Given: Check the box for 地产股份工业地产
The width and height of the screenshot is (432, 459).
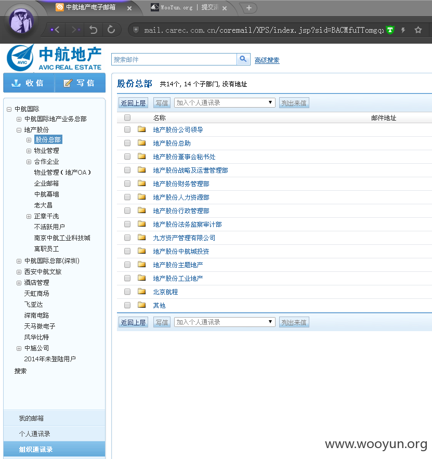Looking at the screenshot, I should (127, 278).
